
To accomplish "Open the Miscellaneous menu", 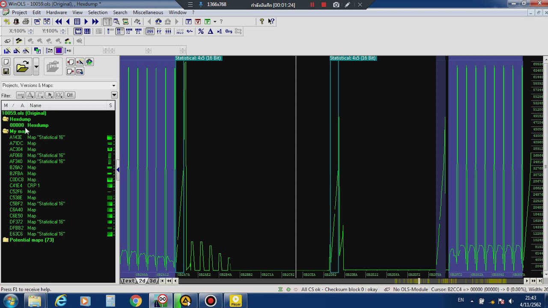I will tap(148, 12).
